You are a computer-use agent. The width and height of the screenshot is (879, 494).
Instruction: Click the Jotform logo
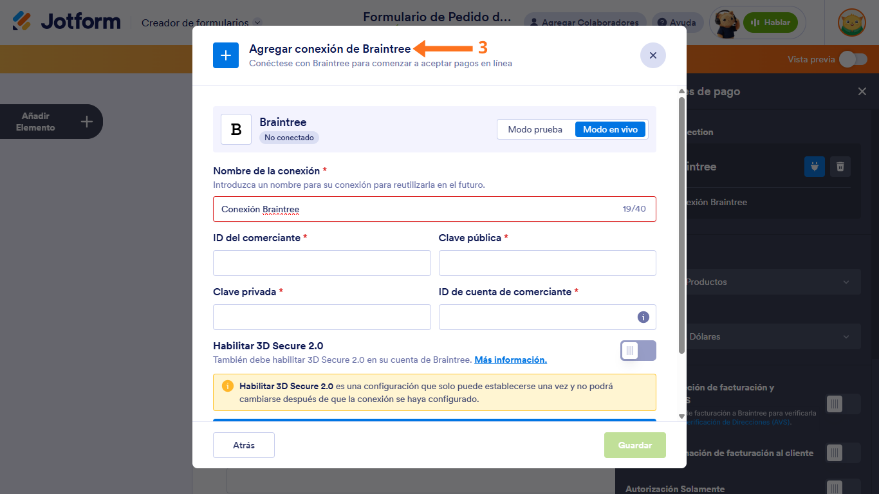67,21
